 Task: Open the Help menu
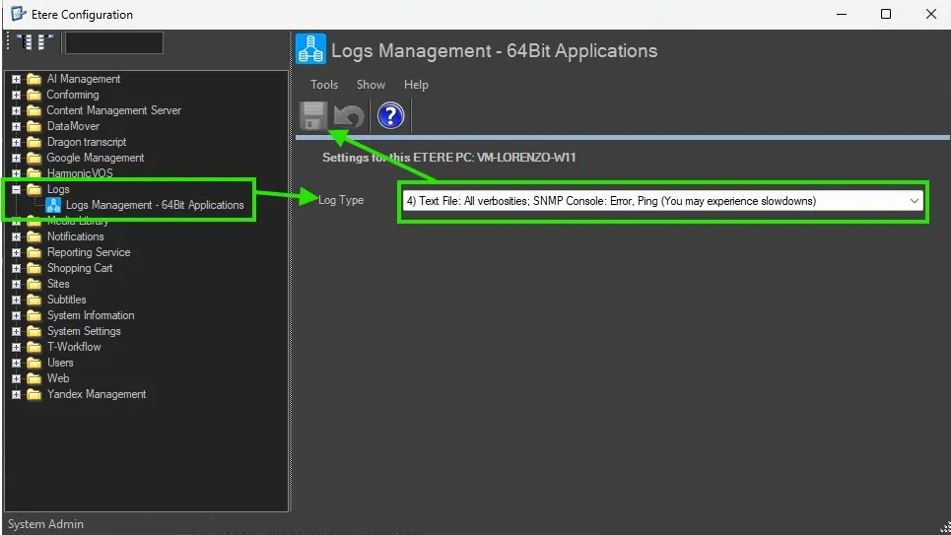coord(416,85)
